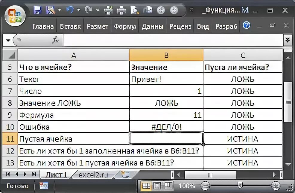Click cell 'Пустая ячейка'
Image resolution: width=295 pixels, height=193 pixels.
pyautogui.click(x=74, y=139)
